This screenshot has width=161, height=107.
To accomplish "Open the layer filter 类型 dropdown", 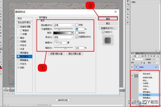I will pos(135,56).
